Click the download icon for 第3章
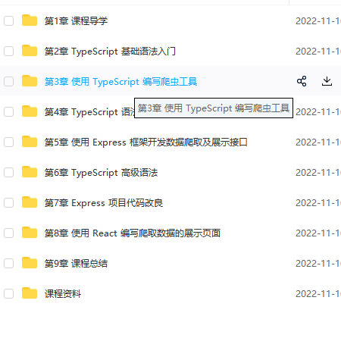Viewport: 341px width, 338px height. tap(327, 81)
